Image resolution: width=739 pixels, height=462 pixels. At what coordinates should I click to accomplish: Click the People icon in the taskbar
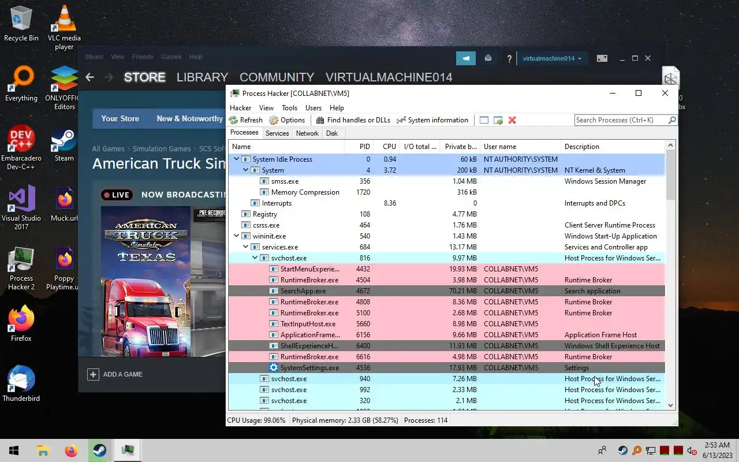[602, 450]
